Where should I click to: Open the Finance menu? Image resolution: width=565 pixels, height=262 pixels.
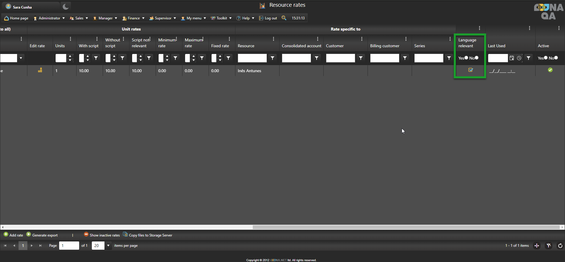click(134, 18)
